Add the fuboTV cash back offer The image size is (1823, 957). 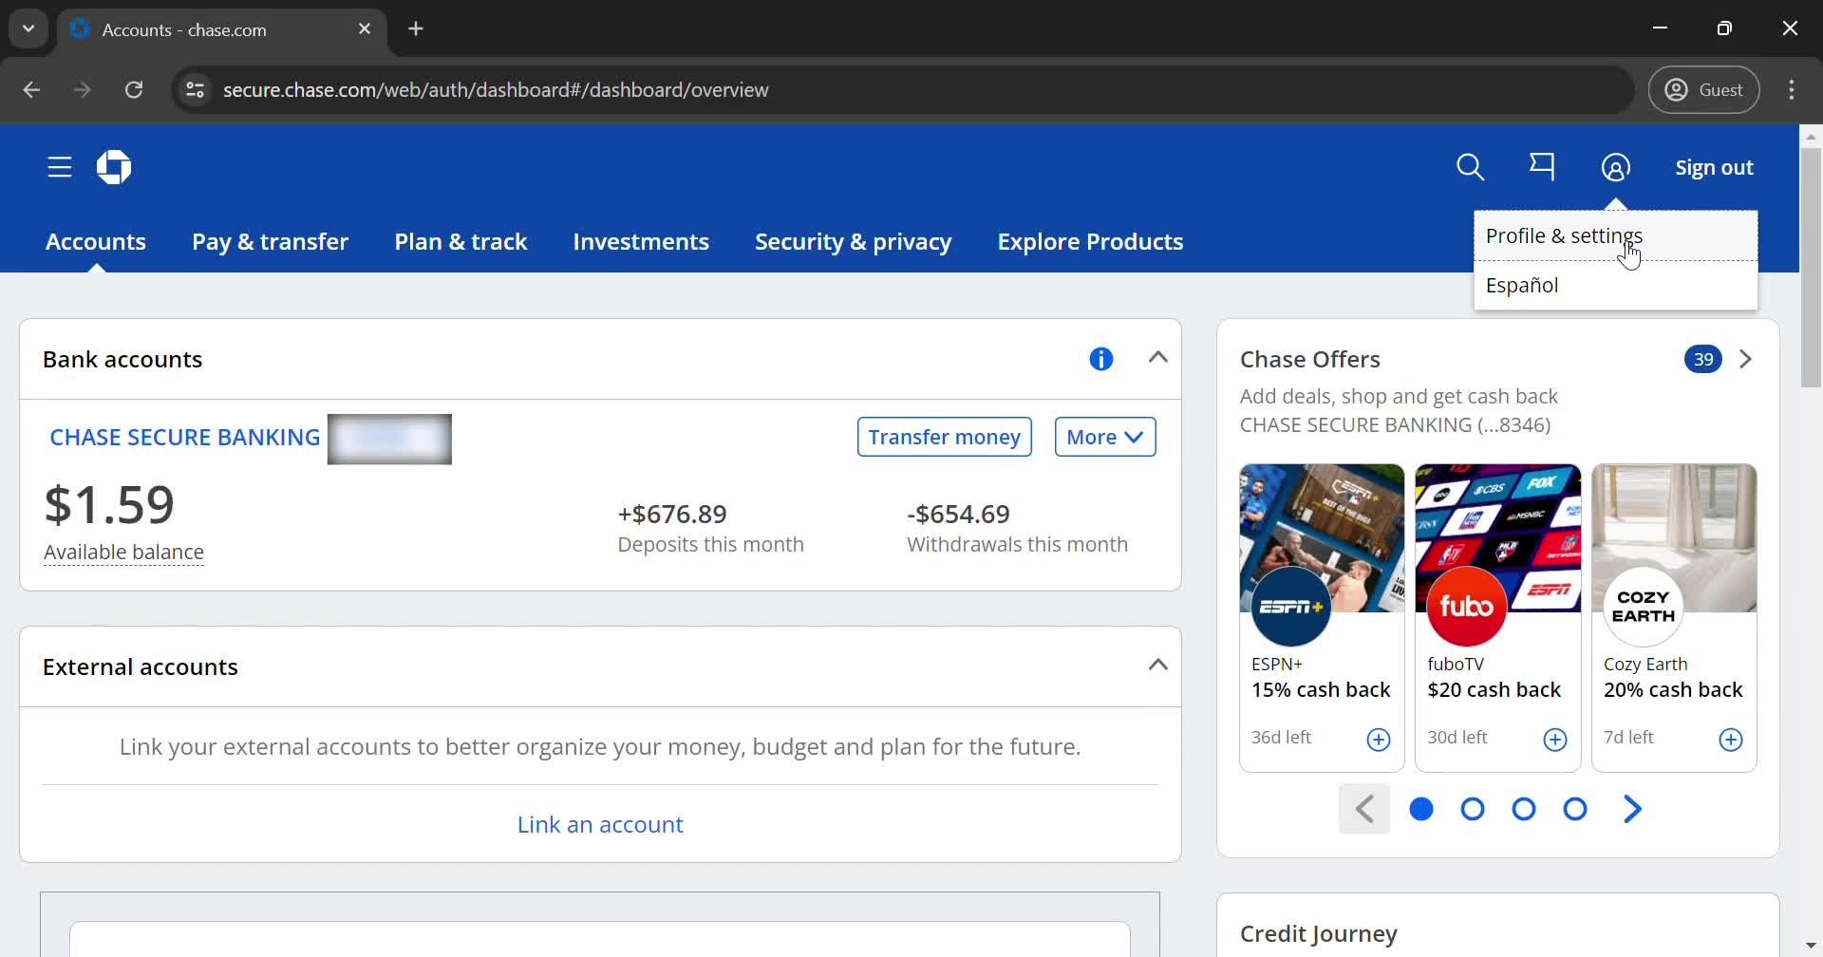pyautogui.click(x=1554, y=740)
